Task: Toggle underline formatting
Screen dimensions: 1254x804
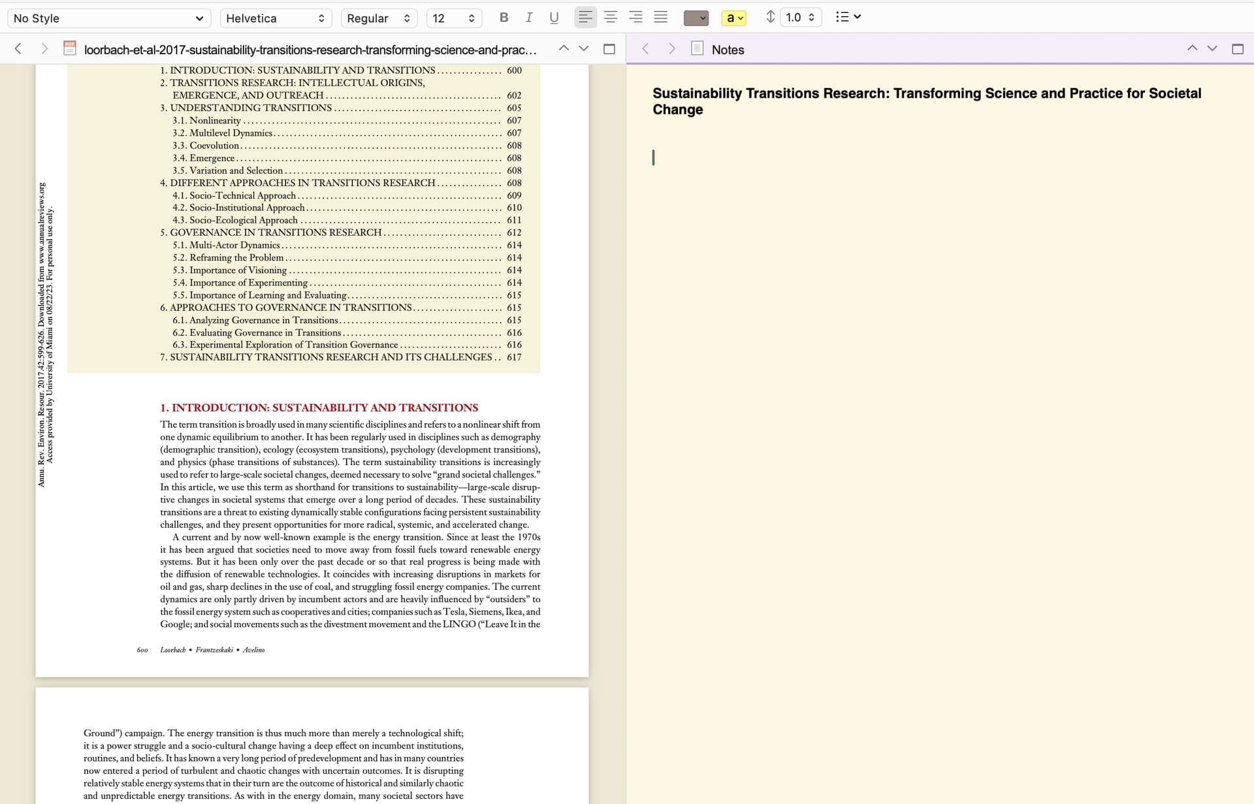Action: pos(554,18)
